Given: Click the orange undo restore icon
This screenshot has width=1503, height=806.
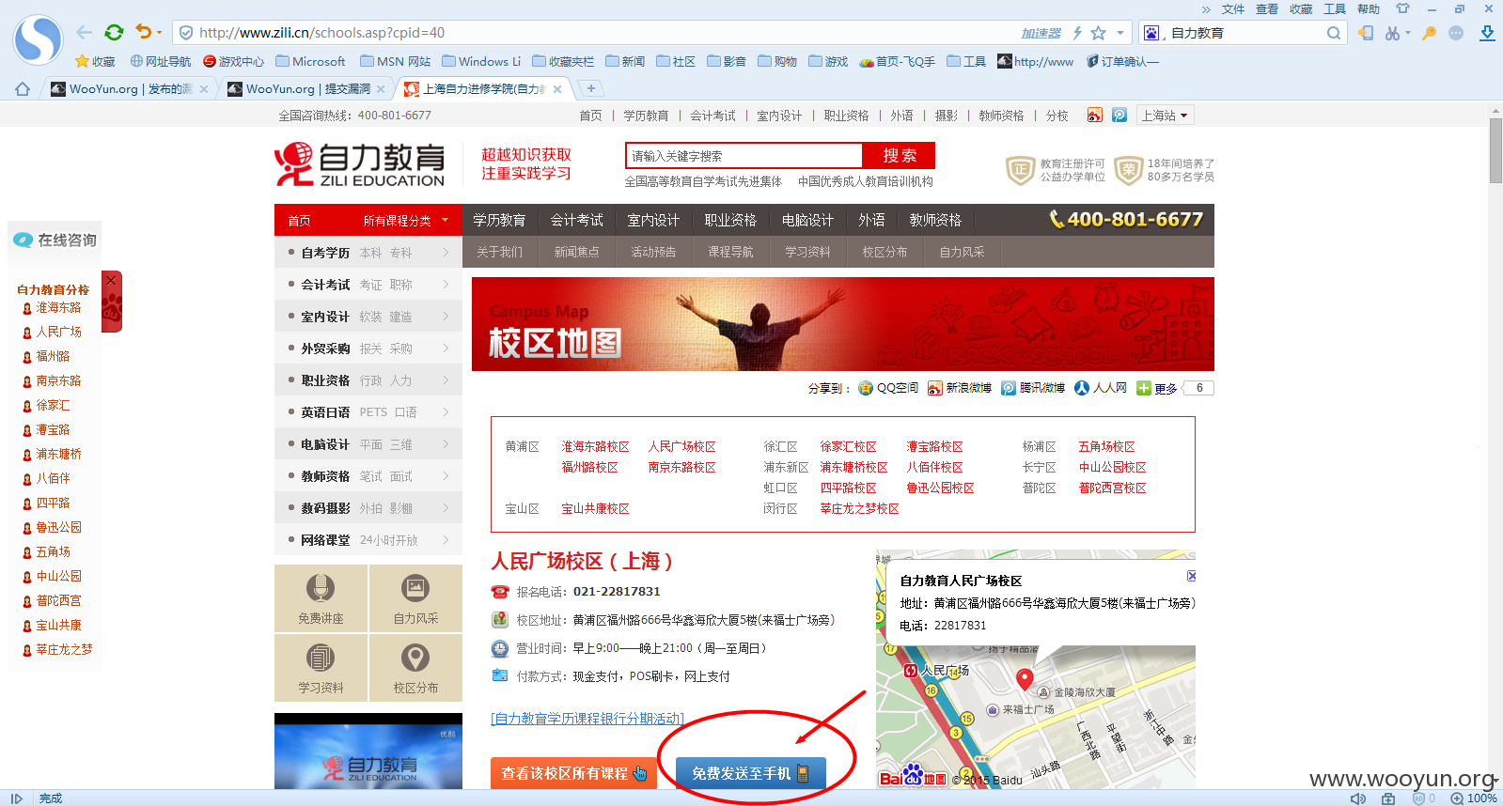Looking at the screenshot, I should coord(143,32).
